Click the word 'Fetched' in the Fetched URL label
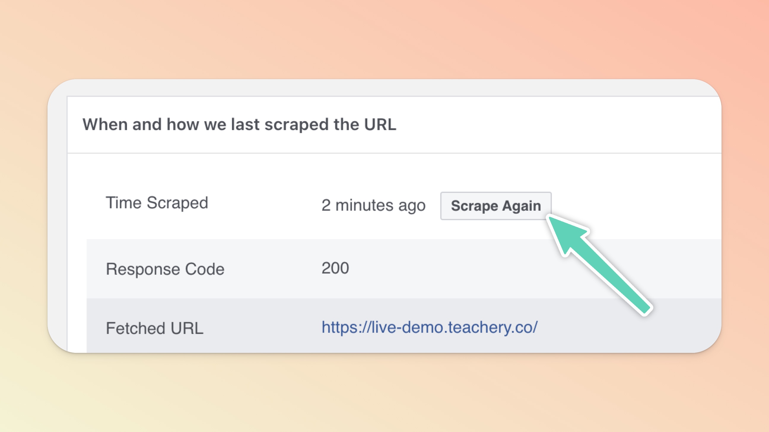This screenshot has height=432, width=769. click(136, 328)
